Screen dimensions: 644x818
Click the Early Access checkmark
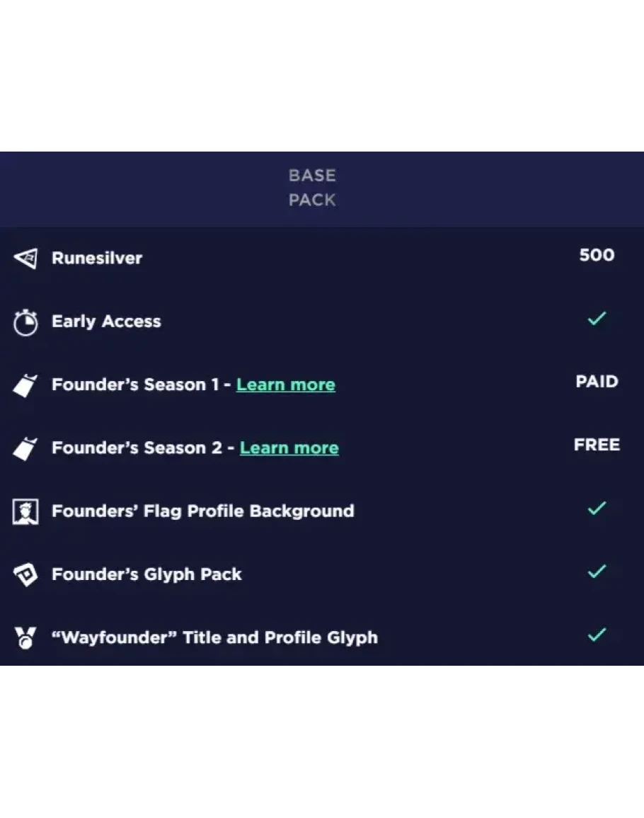(597, 319)
